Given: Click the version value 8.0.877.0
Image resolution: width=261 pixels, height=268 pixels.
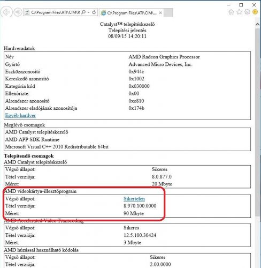Looking at the screenshot, I should pyautogui.click(x=162, y=177).
